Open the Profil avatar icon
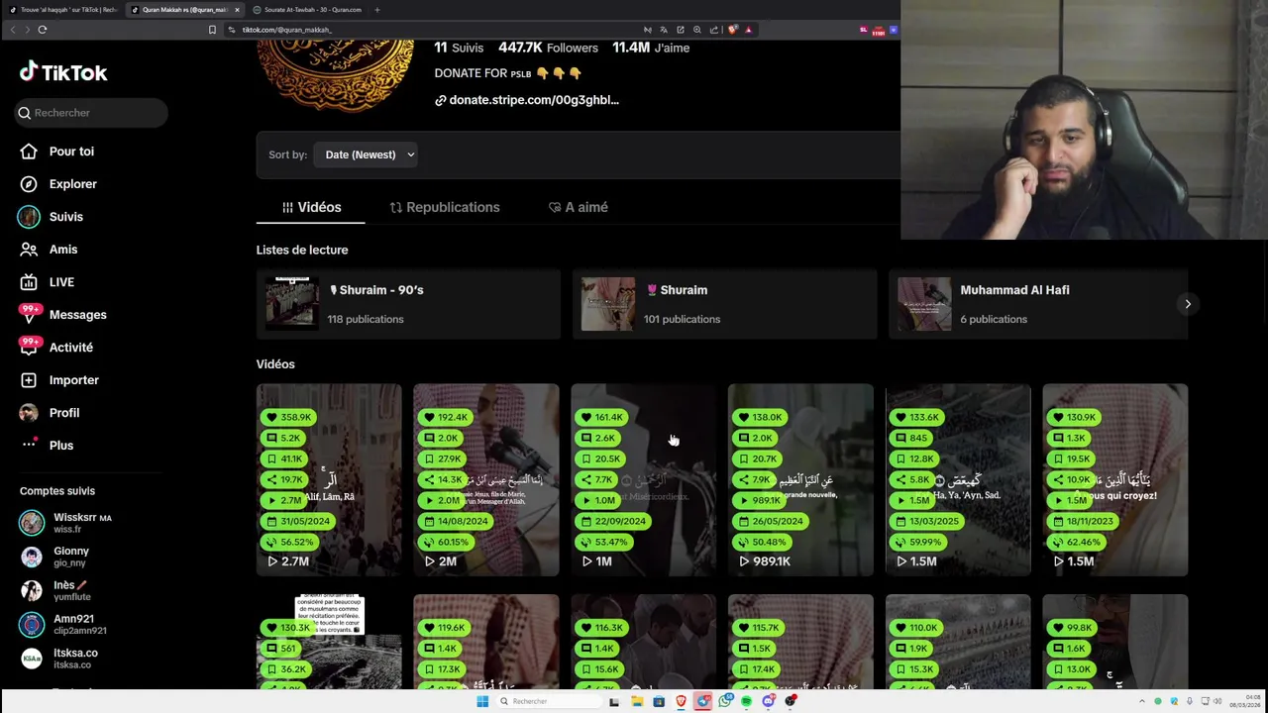 pos(29,413)
